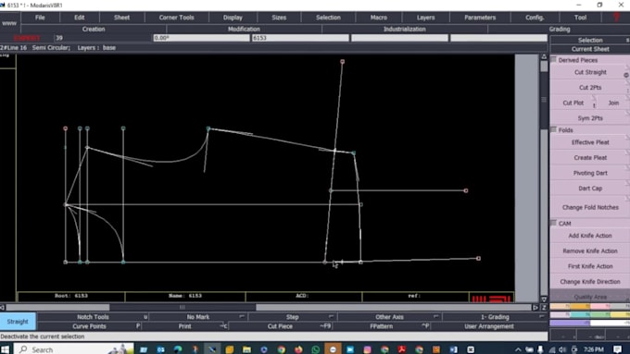The height and width of the screenshot is (354, 630).
Task: Open the No Mark dropdown
Action: click(x=198, y=317)
